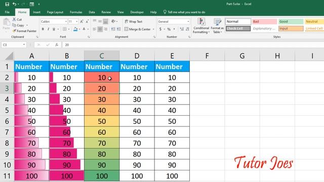Switch to the Formulas tab

click(x=76, y=12)
